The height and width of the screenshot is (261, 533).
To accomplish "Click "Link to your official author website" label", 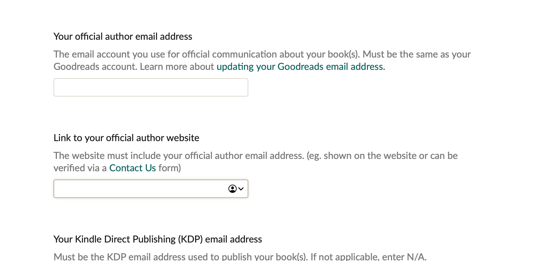I will 126,138.
